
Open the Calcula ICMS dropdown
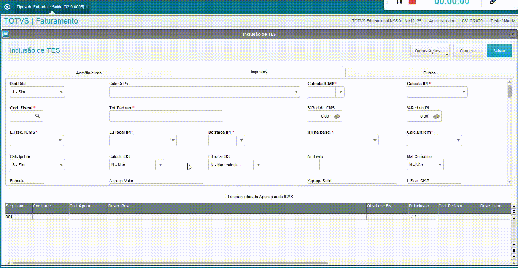(340, 92)
